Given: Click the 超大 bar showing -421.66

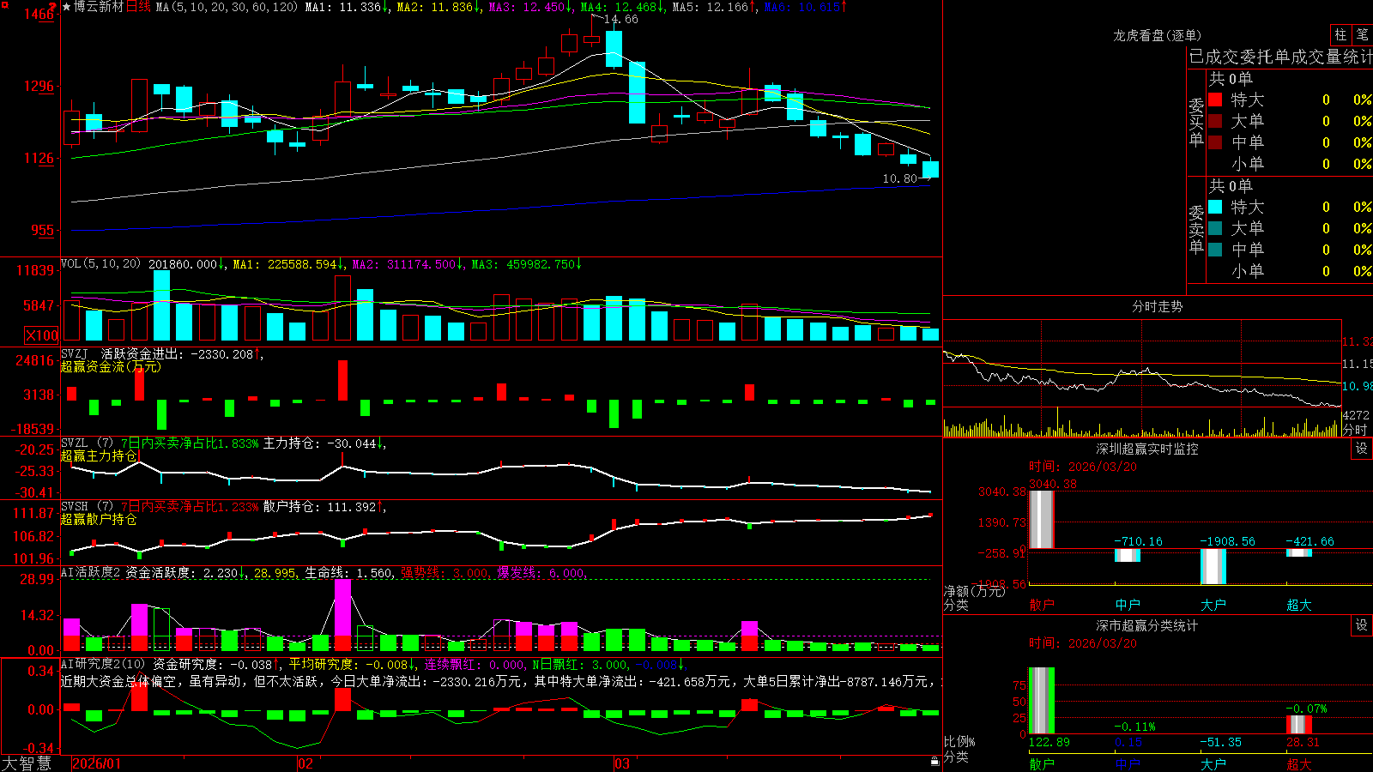Looking at the screenshot, I should [1299, 552].
